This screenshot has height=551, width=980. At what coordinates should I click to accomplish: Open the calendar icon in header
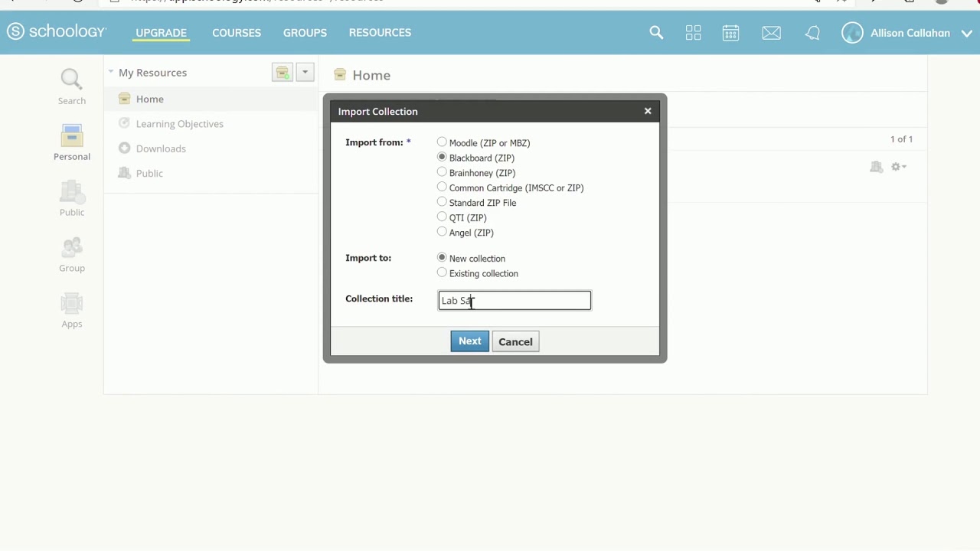731,32
